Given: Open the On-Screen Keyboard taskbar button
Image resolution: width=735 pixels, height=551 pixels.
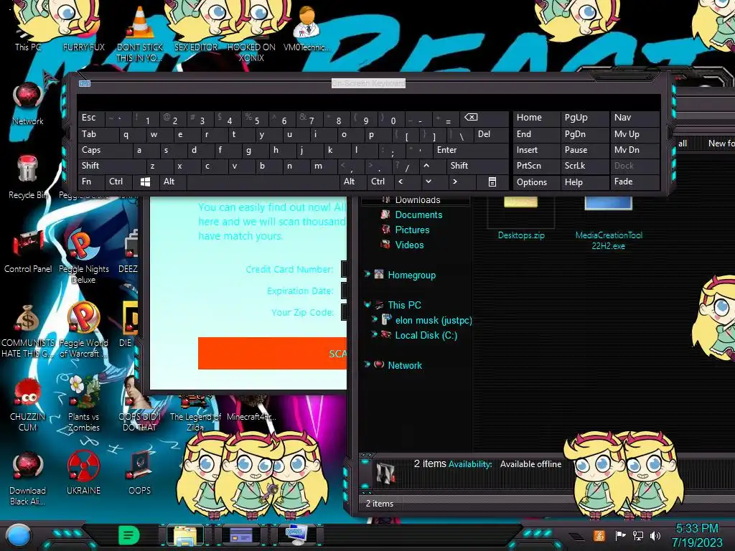Looking at the screenshot, I should point(296,535).
